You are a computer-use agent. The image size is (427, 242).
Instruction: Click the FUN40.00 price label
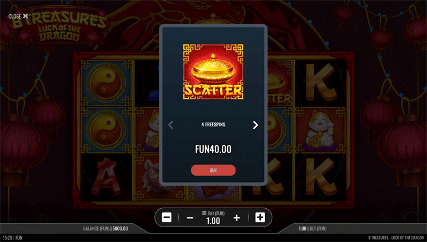pos(213,149)
